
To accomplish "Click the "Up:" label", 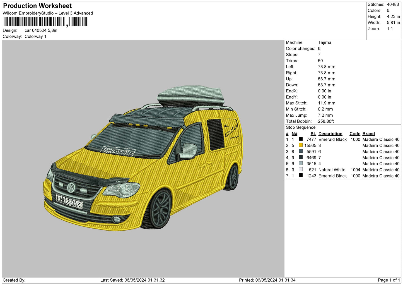I will pos(289,79).
